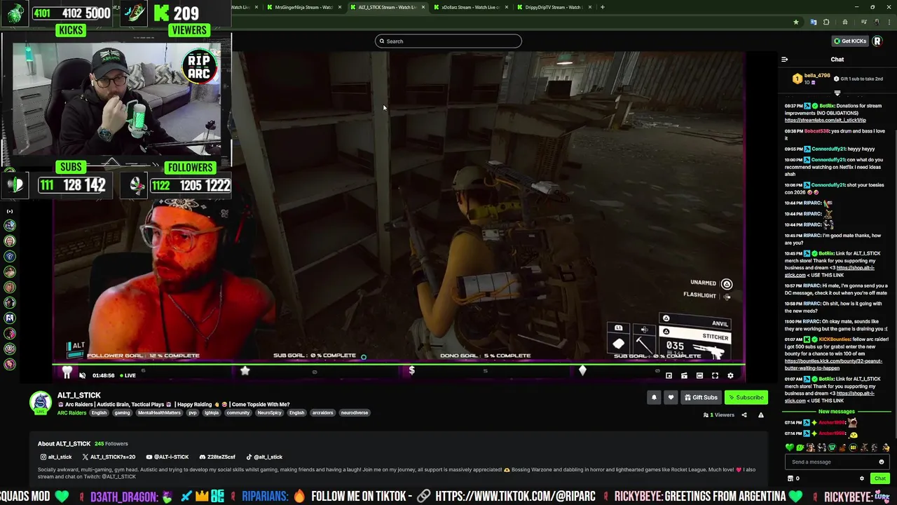Open the browser extensions puzzle icon
This screenshot has width=897, height=505.
pyautogui.click(x=826, y=22)
